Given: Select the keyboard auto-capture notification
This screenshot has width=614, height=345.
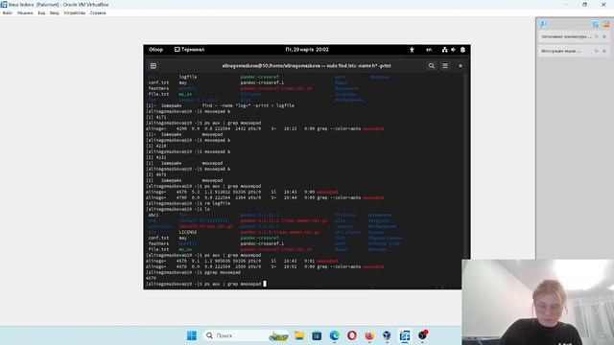Looking at the screenshot, I should pos(566,36).
